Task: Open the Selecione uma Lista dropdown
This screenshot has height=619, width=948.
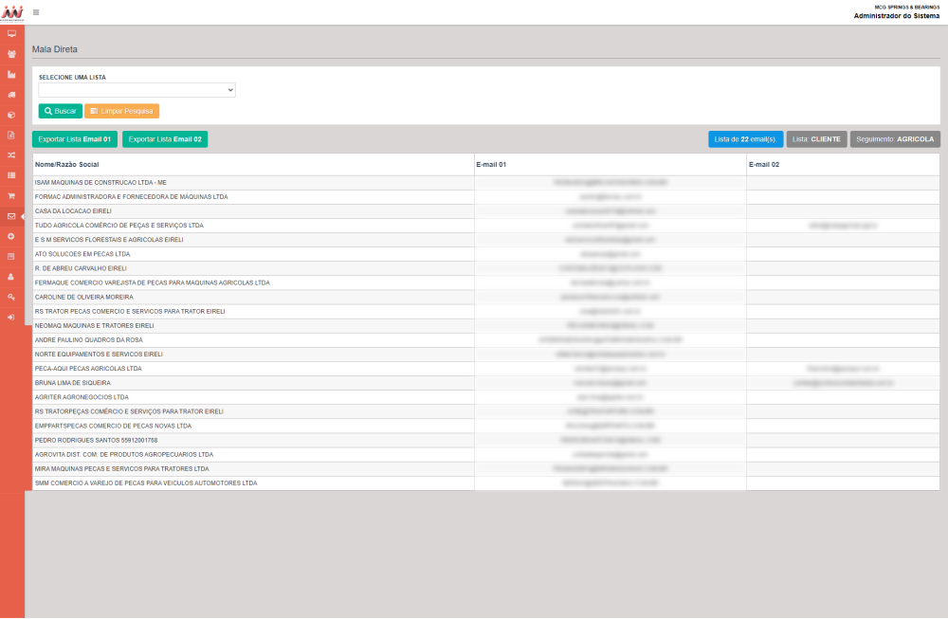Action: click(137, 90)
